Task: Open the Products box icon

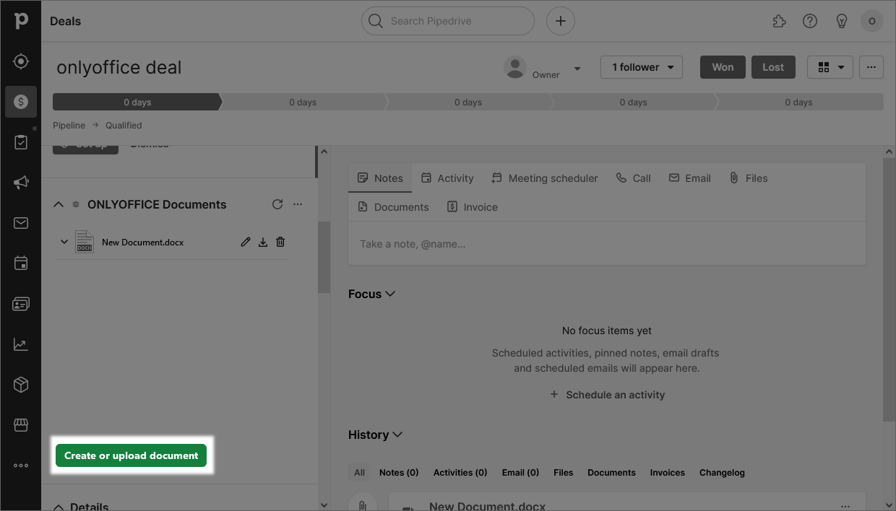Action: click(20, 385)
